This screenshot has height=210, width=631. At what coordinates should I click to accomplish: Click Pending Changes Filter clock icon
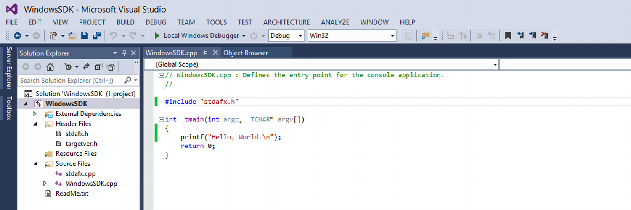tap(68, 66)
